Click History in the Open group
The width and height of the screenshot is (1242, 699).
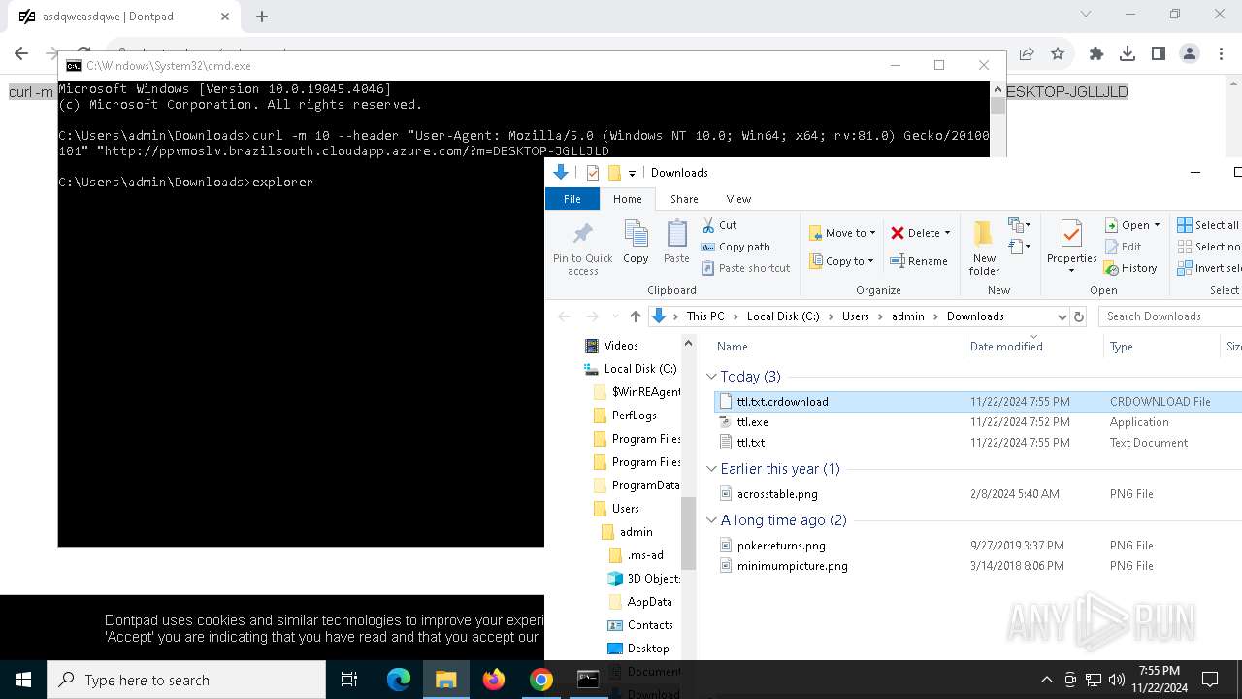tap(1130, 268)
